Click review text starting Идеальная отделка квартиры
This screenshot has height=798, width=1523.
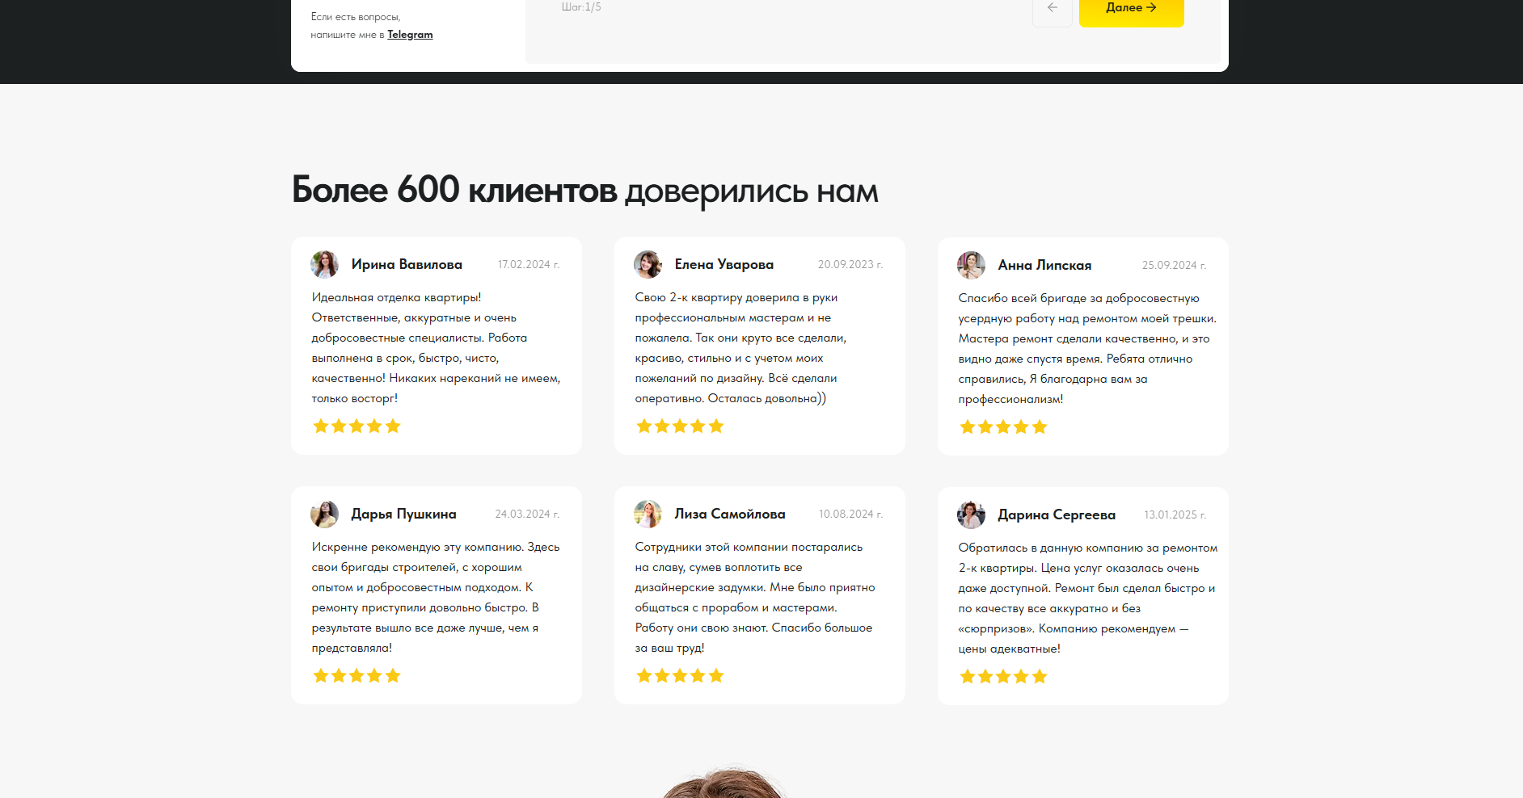point(437,348)
